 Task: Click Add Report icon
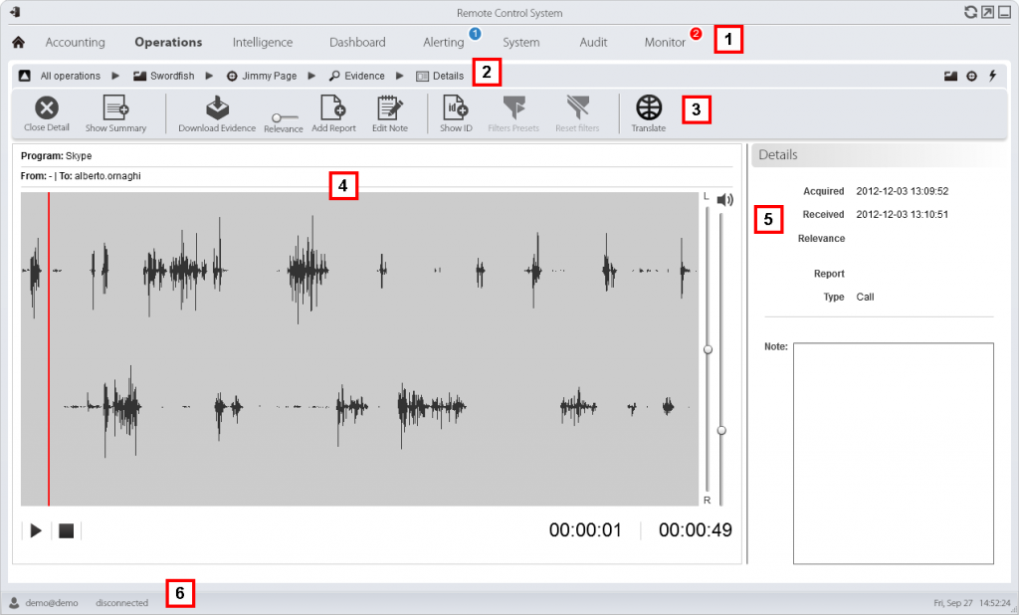[x=332, y=107]
